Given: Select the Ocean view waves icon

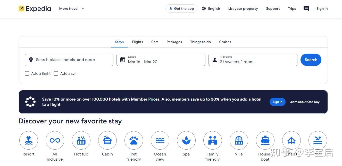Looking at the screenshot, I should tap(160, 140).
